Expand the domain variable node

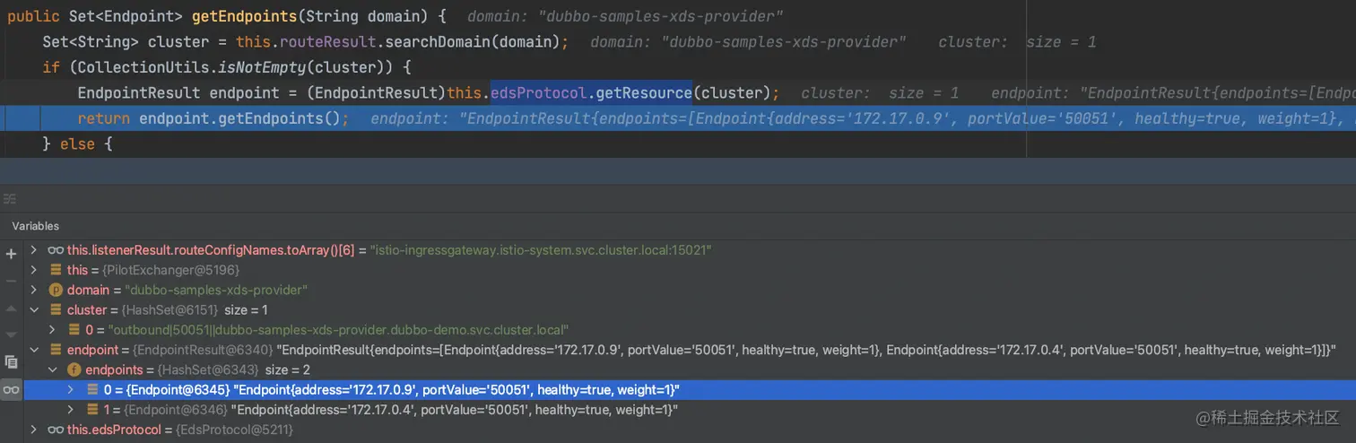click(x=34, y=290)
